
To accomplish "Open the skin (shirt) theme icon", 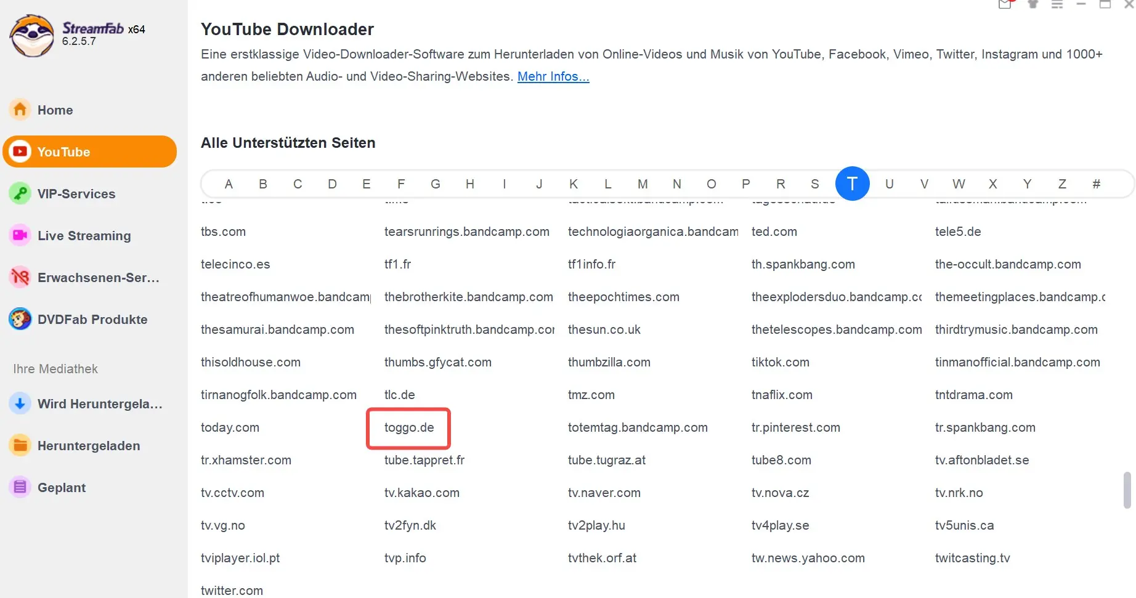I will pyautogui.click(x=1033, y=4).
